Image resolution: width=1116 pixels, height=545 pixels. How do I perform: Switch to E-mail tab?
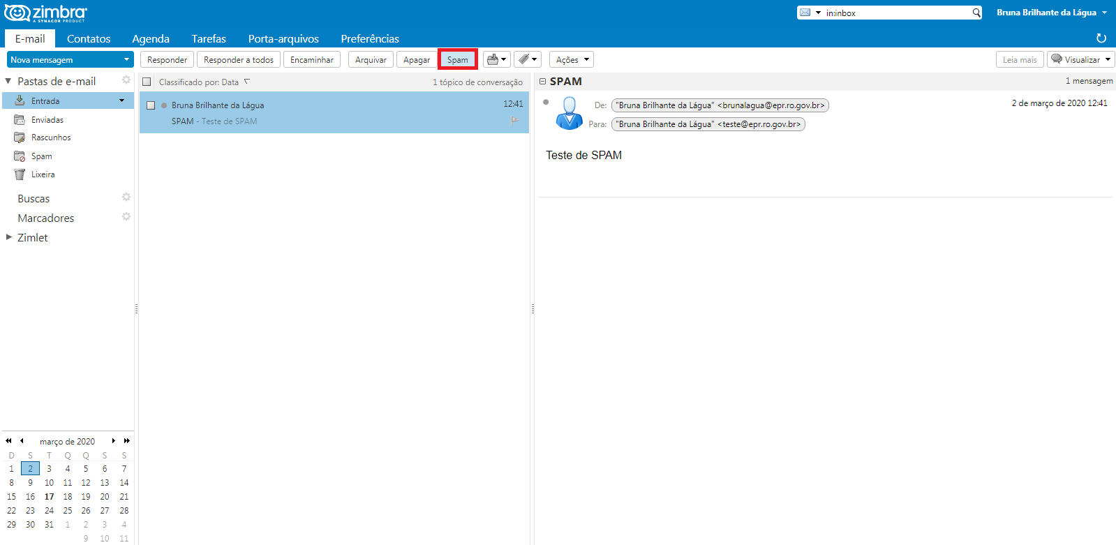pyautogui.click(x=30, y=38)
